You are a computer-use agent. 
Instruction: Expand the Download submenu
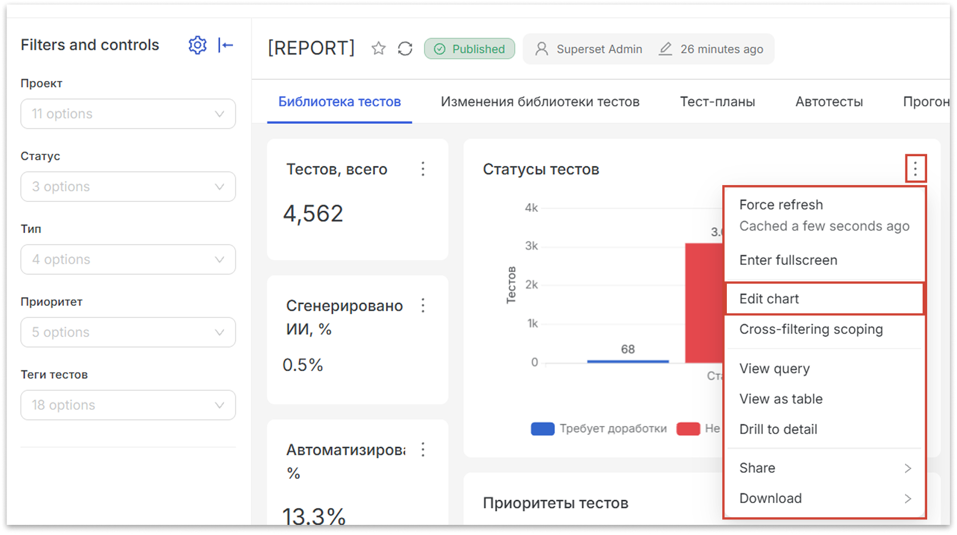tap(824, 498)
